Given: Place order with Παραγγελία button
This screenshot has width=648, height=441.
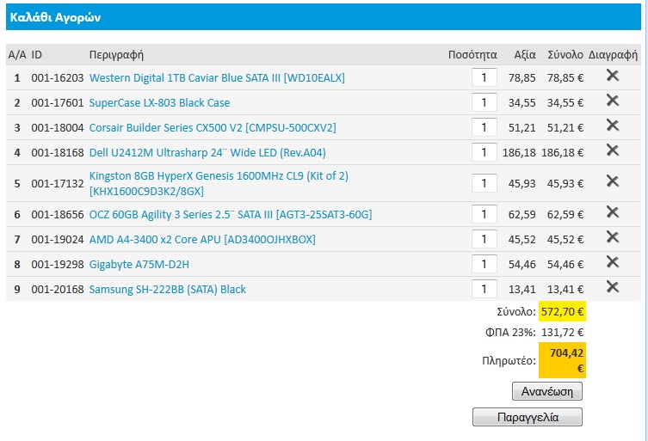Looking at the screenshot, I should (528, 417).
